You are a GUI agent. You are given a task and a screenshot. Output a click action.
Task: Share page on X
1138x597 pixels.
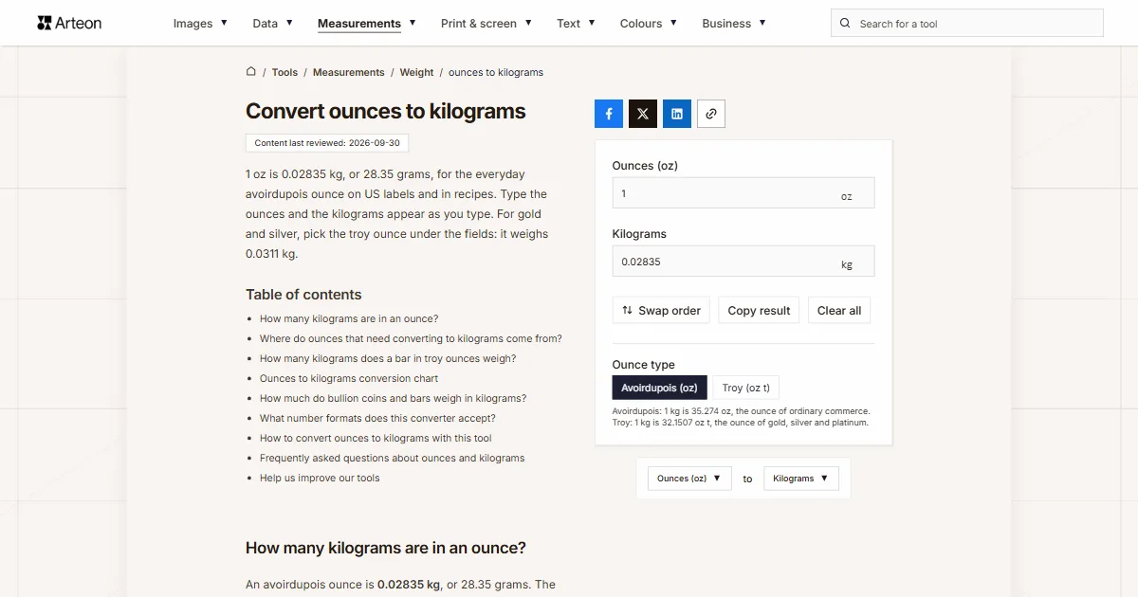pos(643,114)
